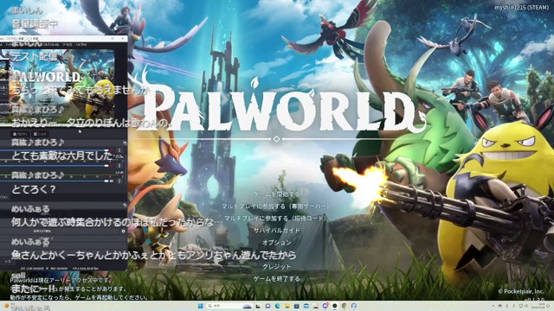The width and height of the screenshot is (554, 311).
Task: Open the chat bubble icon in taskbar
Action: (267, 306)
